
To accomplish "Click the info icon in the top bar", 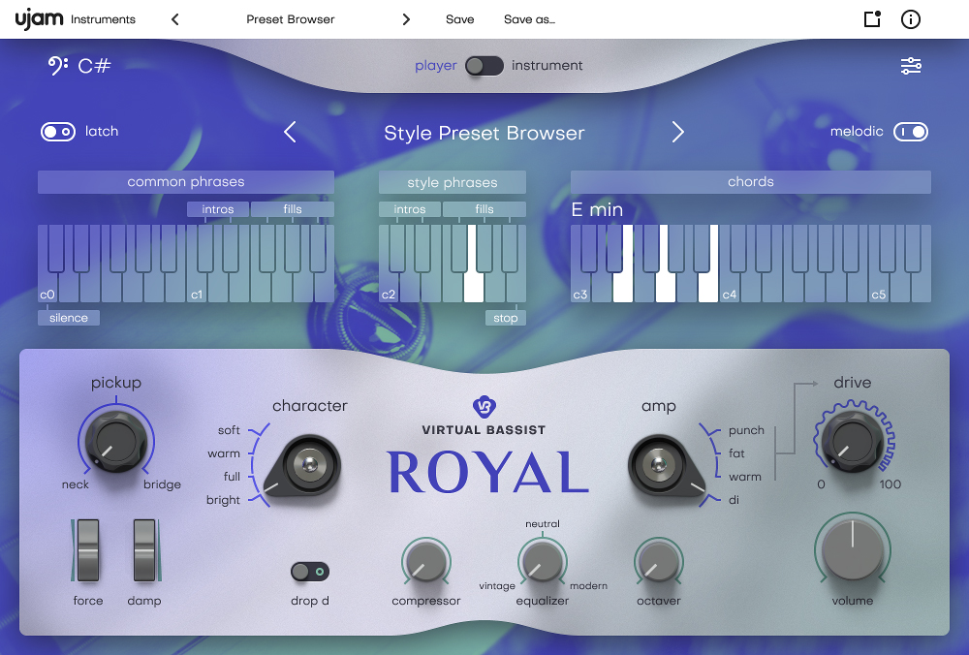I will (x=909, y=18).
